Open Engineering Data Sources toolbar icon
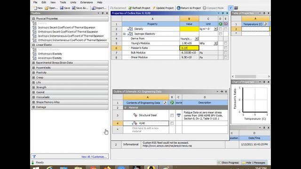This screenshot has width=301, height=169. (x=236, y=8)
